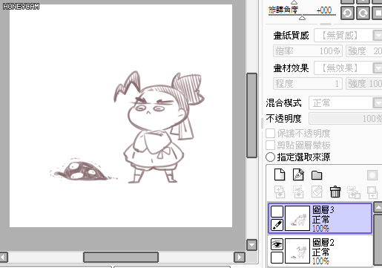Screen dimensions: 382x268
Task: Show layer 圖層3 with visibility box
Action: [x=277, y=212]
